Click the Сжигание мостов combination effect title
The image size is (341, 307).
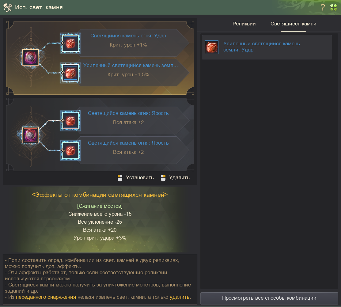pyautogui.click(x=100, y=206)
